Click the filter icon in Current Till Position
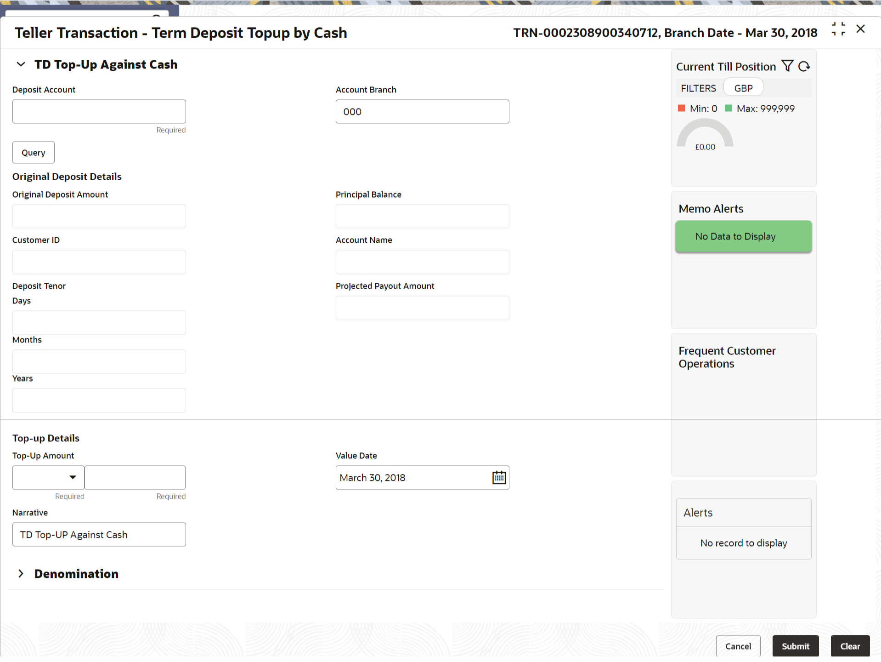The image size is (881, 662). tap(787, 66)
